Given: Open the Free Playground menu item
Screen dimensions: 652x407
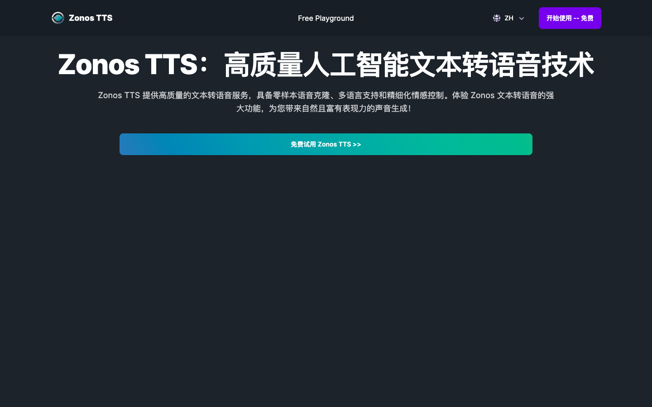Looking at the screenshot, I should pos(326,18).
